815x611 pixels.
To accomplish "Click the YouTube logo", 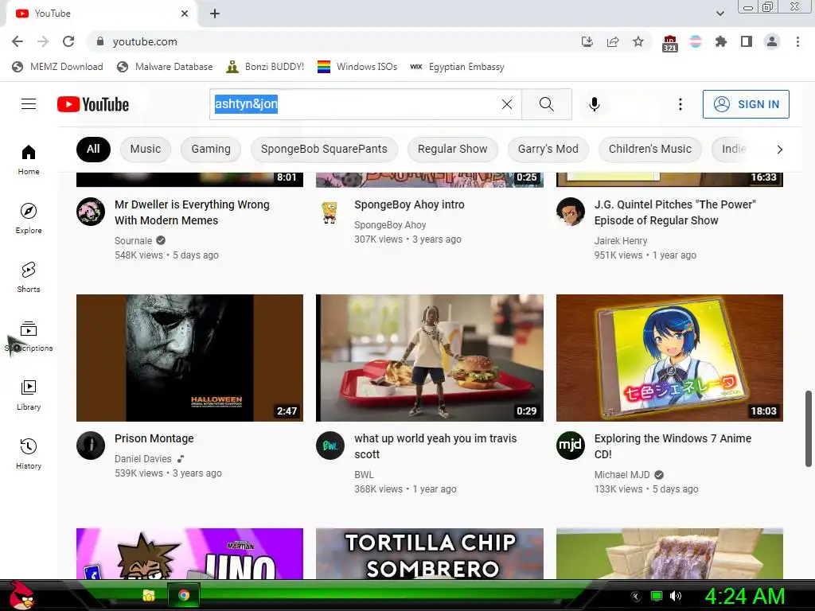I will (x=93, y=104).
